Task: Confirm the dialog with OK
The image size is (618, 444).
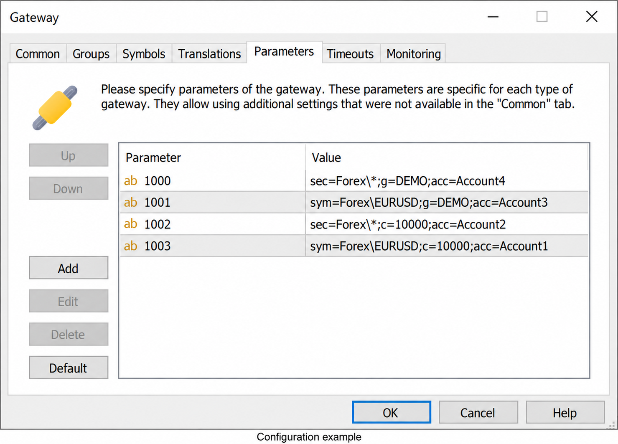Action: [391, 413]
